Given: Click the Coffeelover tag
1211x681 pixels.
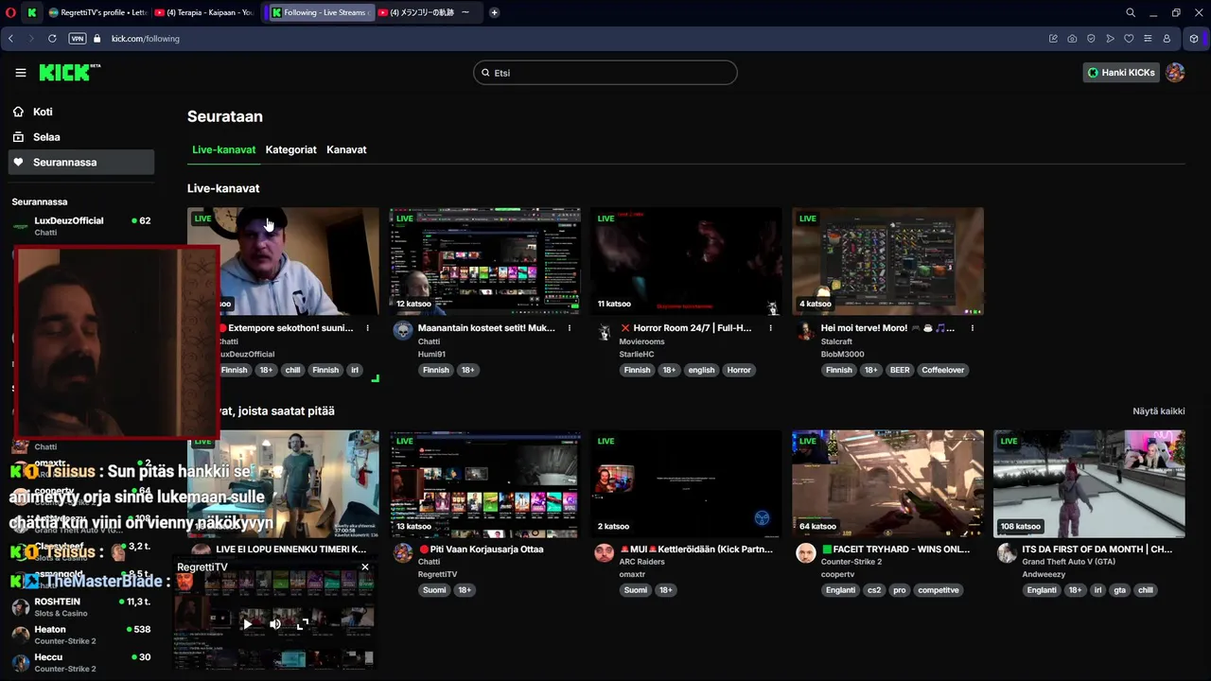Looking at the screenshot, I should pyautogui.click(x=943, y=370).
